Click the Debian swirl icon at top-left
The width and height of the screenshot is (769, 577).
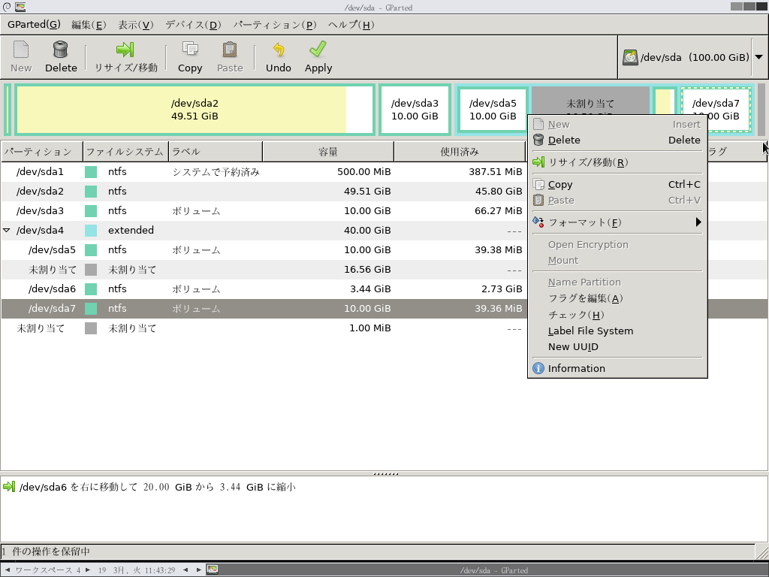coord(7,7)
